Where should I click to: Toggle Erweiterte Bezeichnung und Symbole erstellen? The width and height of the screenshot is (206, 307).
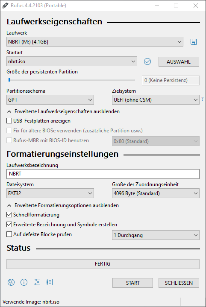click(x=9, y=225)
